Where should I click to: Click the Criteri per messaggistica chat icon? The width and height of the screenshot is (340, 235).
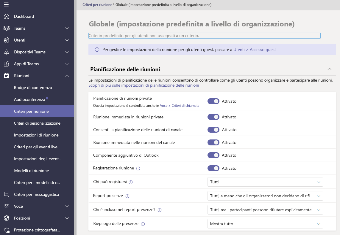[x=6, y=194]
